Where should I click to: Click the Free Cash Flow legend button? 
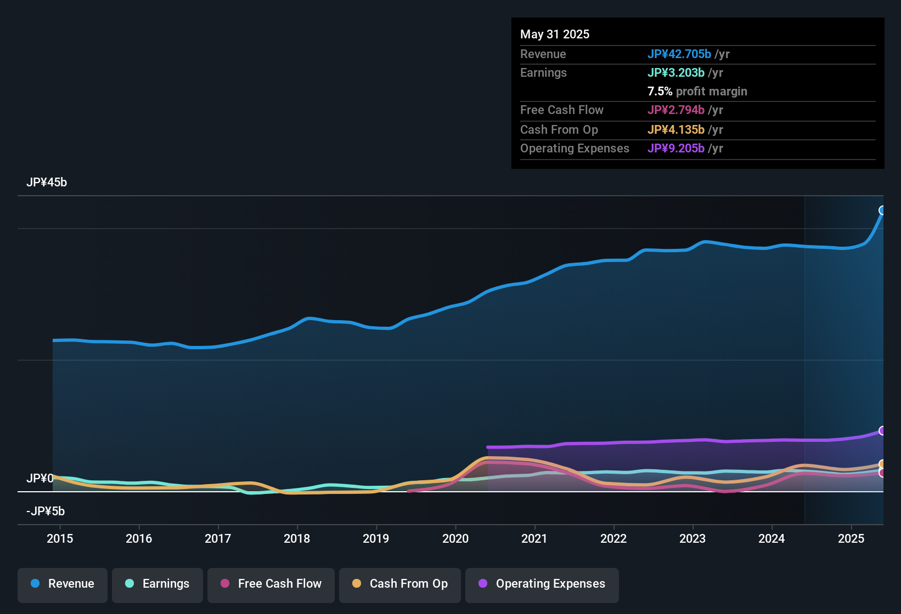(271, 584)
